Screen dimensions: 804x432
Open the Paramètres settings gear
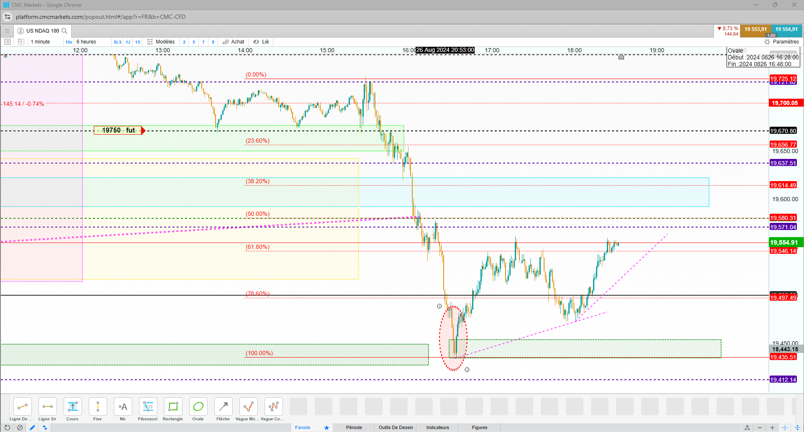[781, 42]
